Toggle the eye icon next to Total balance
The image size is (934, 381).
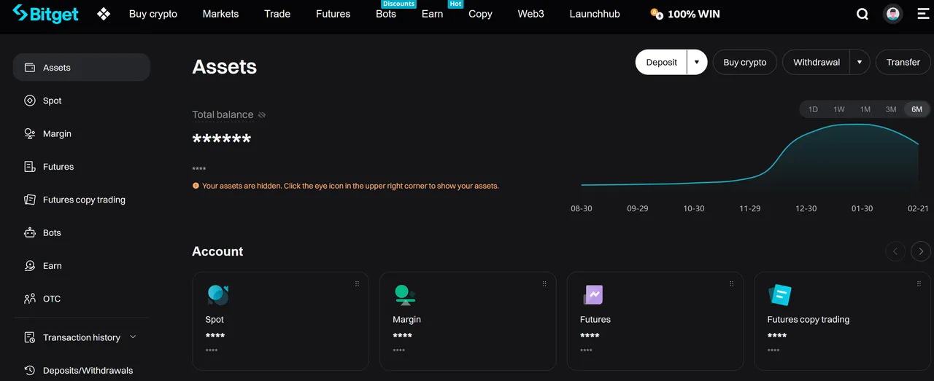tap(262, 115)
